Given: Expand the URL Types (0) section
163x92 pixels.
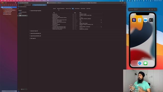Looking at the screenshot, I should coord(30,38).
